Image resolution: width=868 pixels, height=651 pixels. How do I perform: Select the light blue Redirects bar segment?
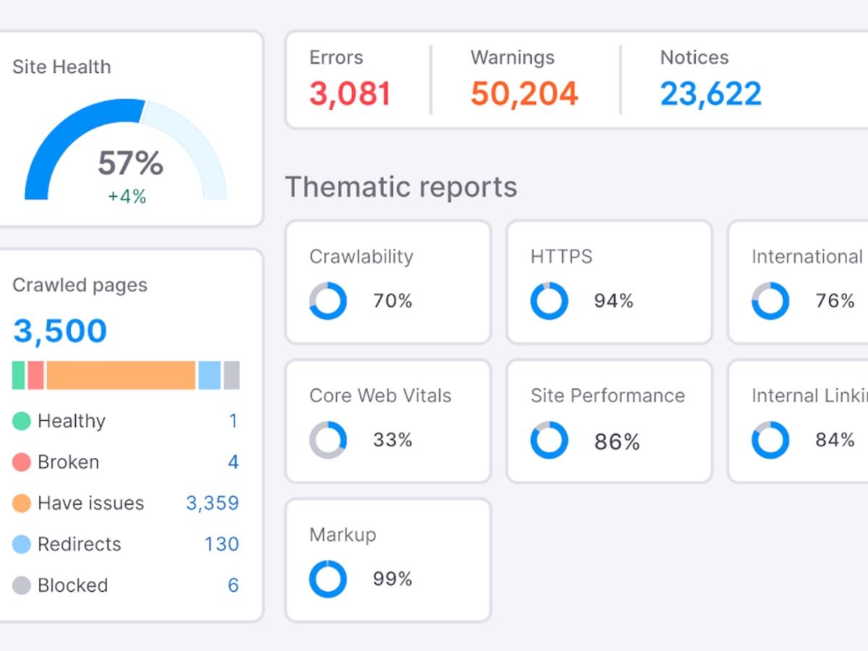tap(209, 375)
